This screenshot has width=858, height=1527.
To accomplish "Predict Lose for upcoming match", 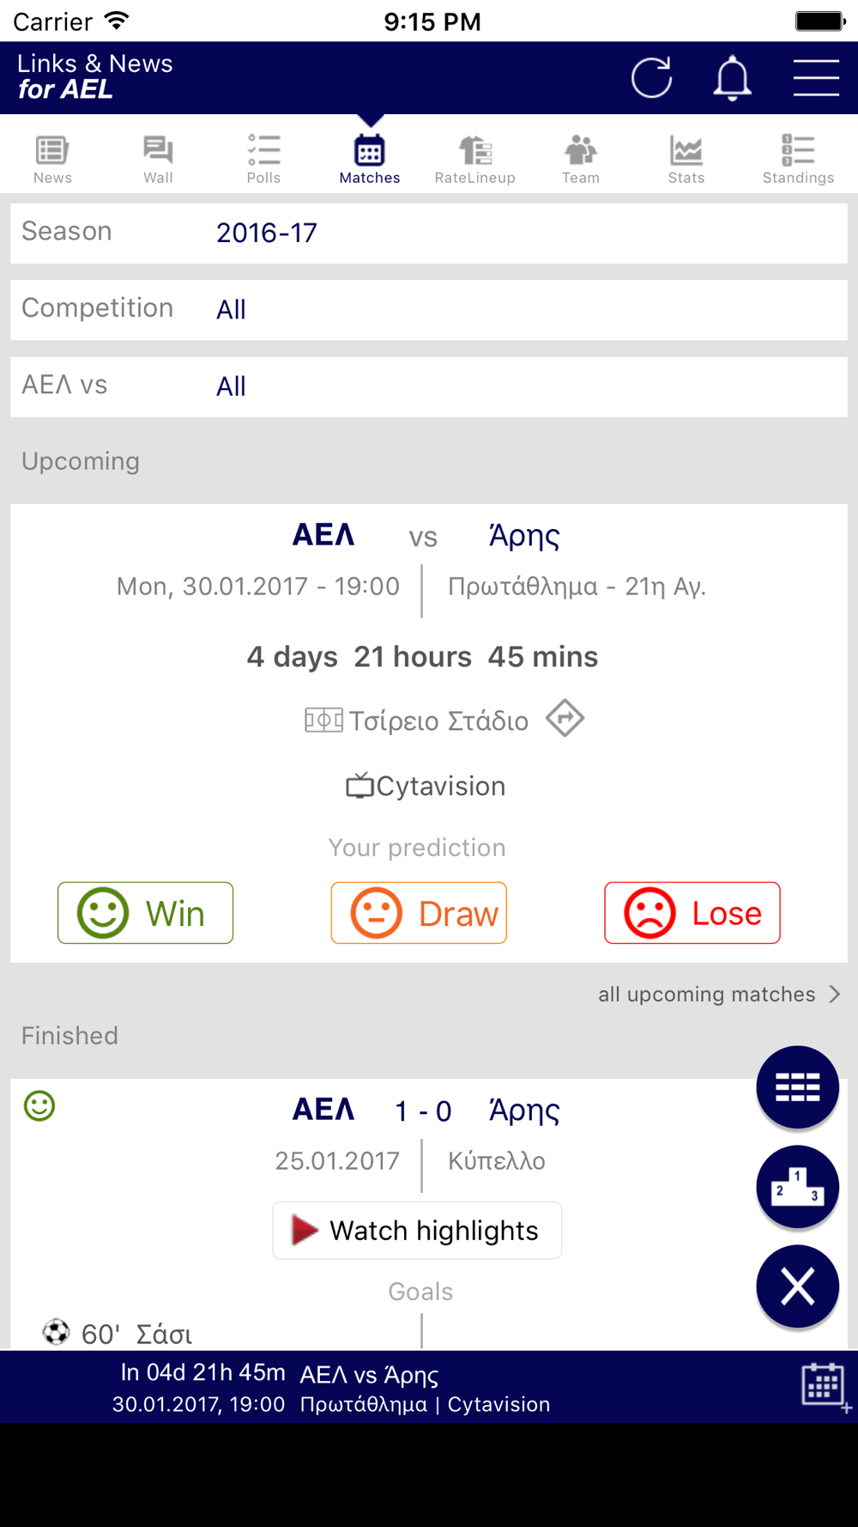I will click(692, 913).
